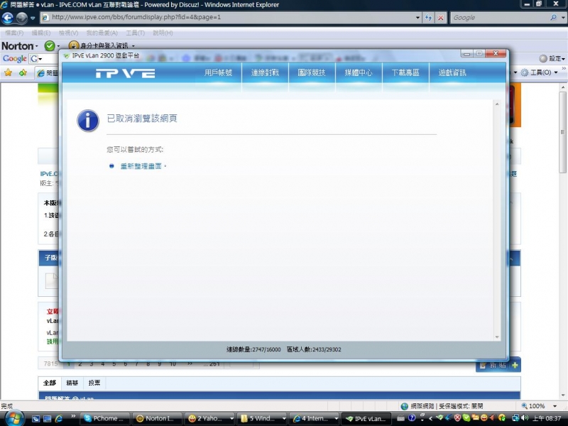
Task: Click 連線數量:2747/16000 status text
Action: (253, 349)
